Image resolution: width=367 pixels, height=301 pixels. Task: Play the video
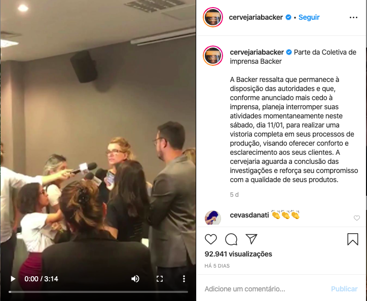[x=13, y=279]
